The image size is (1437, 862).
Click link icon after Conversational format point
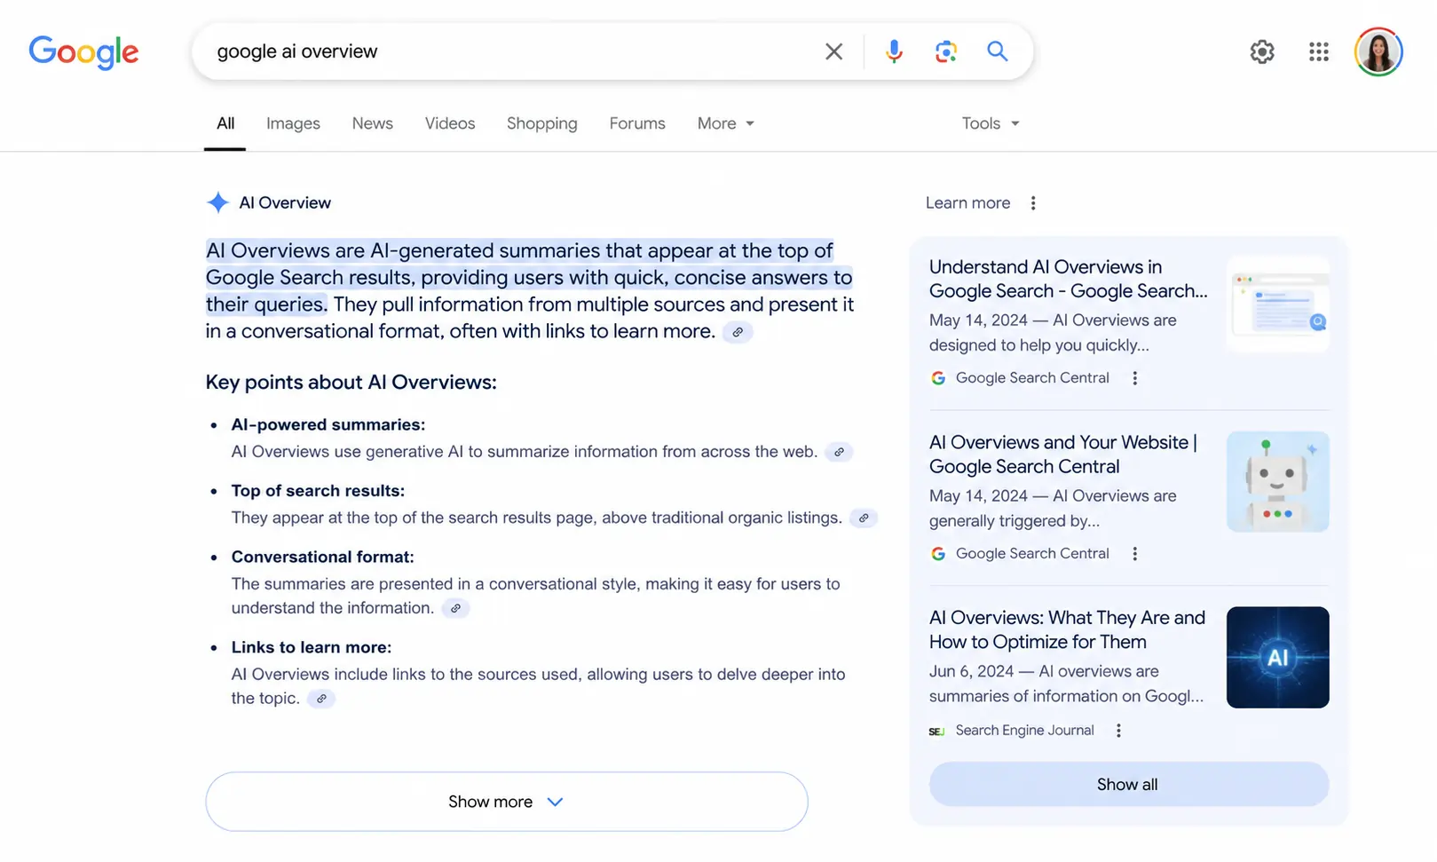pos(455,608)
